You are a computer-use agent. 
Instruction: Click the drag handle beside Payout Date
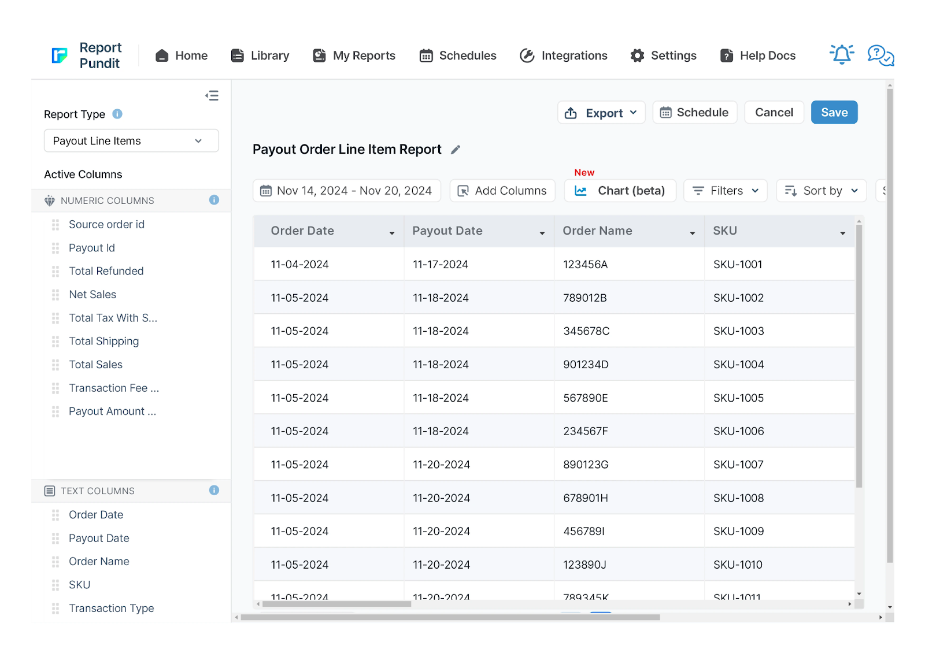point(55,538)
